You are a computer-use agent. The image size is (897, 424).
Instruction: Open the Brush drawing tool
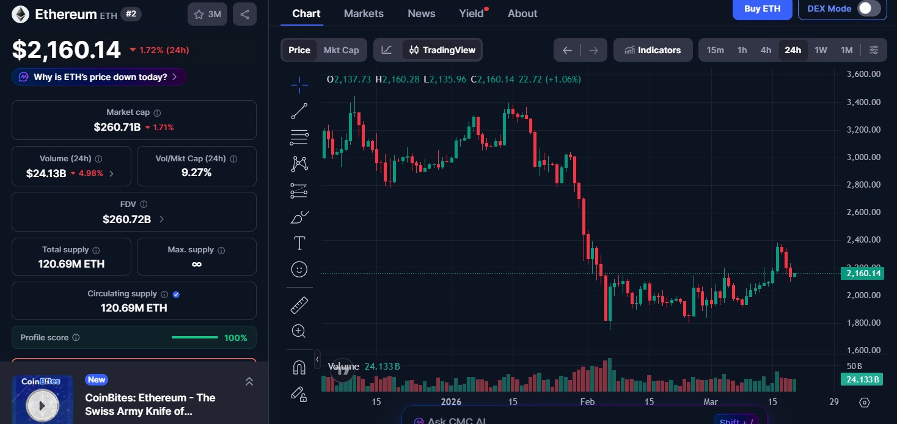click(x=299, y=217)
